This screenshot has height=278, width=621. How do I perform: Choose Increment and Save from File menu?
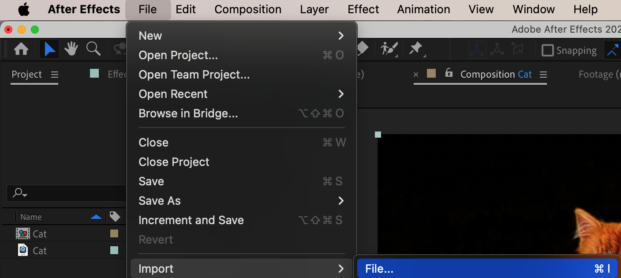click(x=191, y=220)
